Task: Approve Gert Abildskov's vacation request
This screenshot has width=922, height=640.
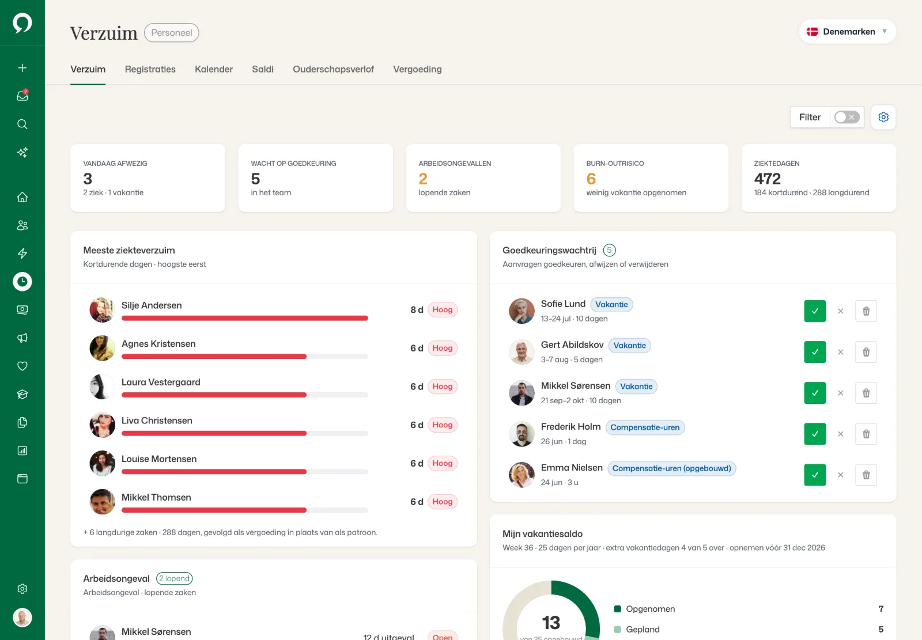Action: pyautogui.click(x=815, y=352)
